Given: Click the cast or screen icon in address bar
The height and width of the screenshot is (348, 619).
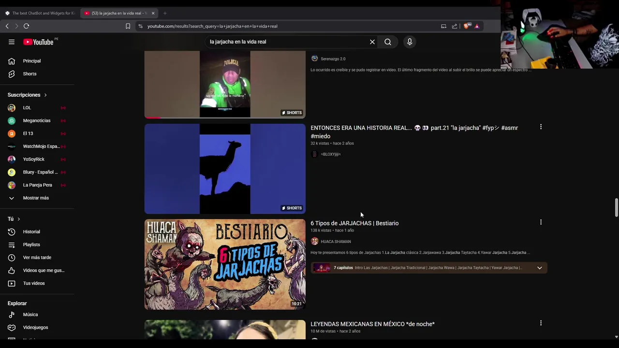Looking at the screenshot, I should click(443, 26).
